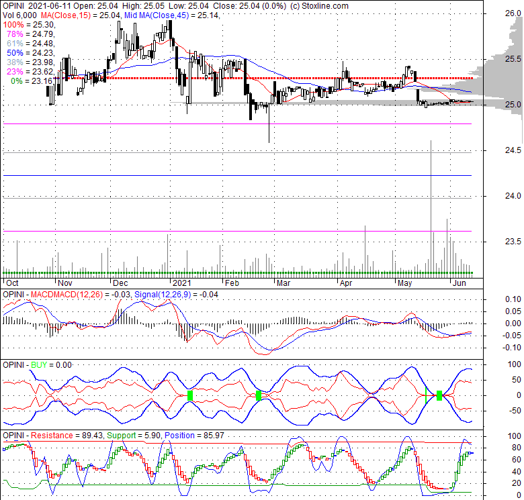
Task: Click the 24.0 price axis label
Action: (513, 196)
